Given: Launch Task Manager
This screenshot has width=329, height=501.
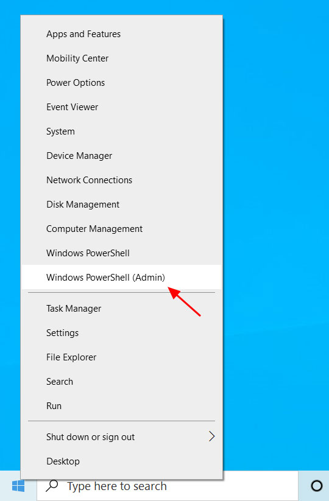Looking at the screenshot, I should [x=121, y=309].
